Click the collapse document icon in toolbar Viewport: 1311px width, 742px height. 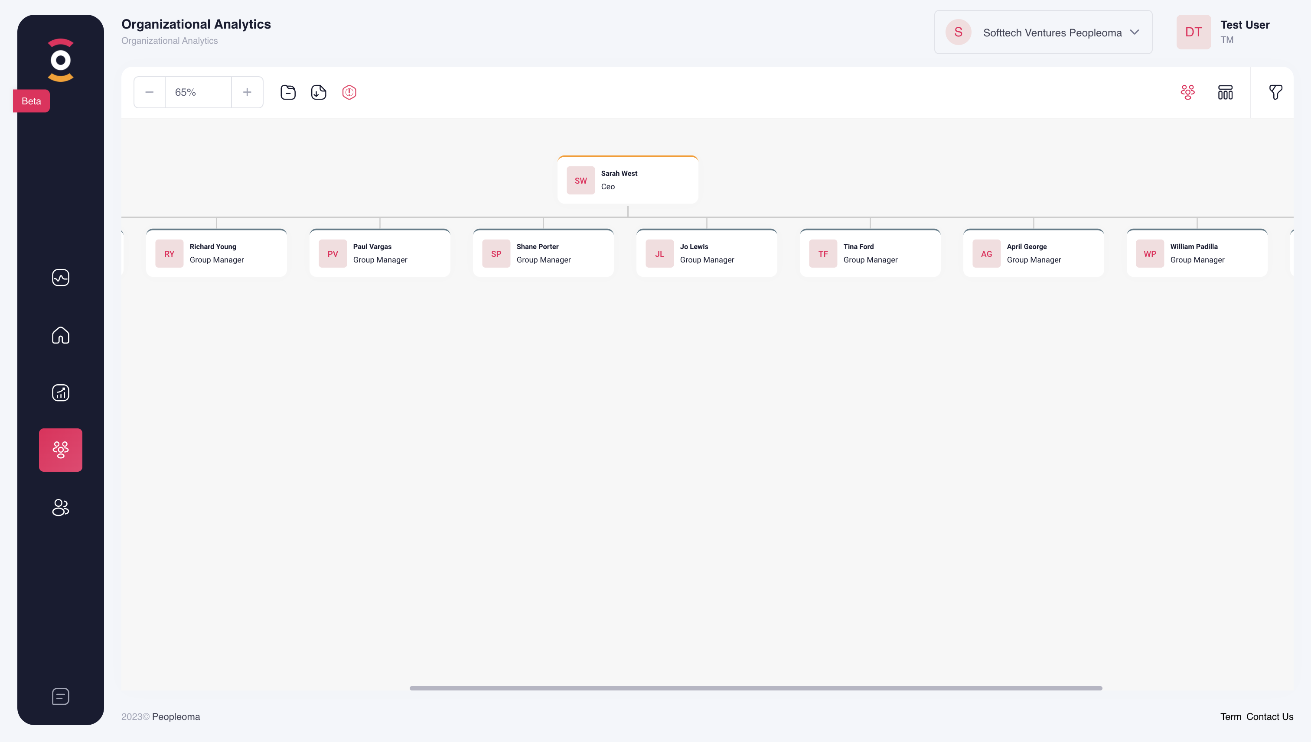[288, 92]
